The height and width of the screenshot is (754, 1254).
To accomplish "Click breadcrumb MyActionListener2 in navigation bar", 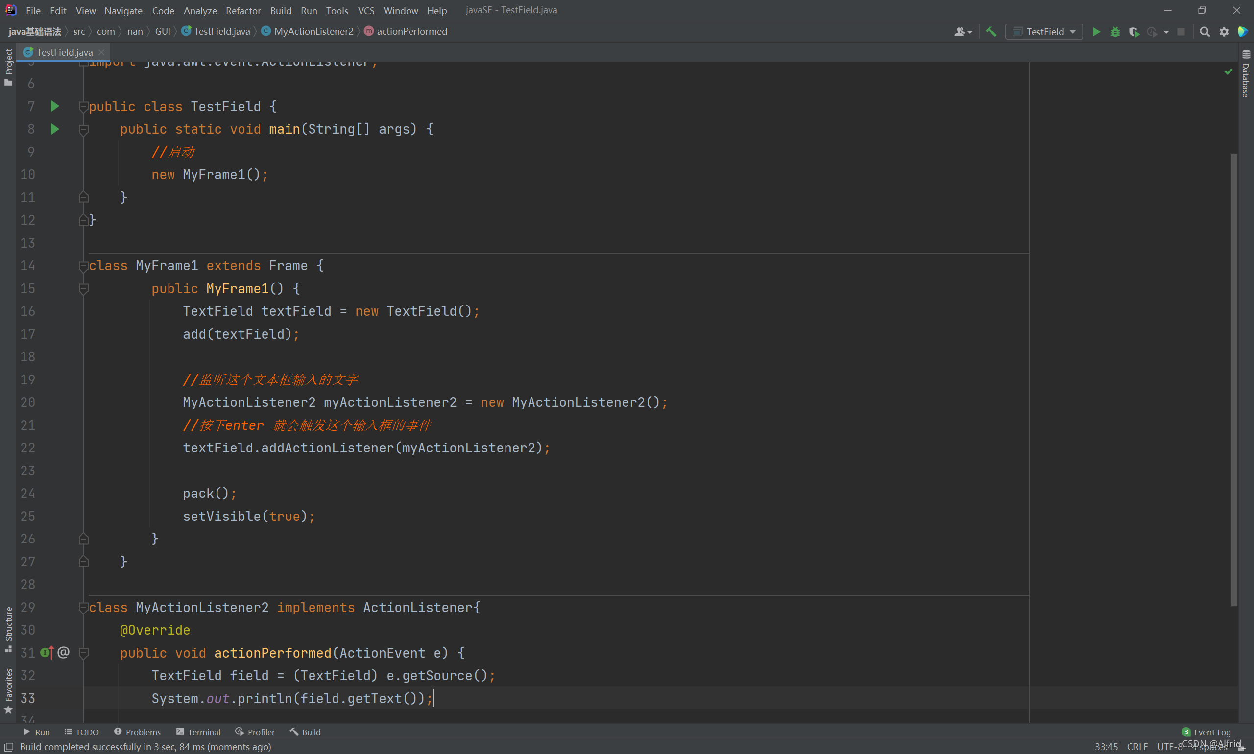I will [308, 31].
